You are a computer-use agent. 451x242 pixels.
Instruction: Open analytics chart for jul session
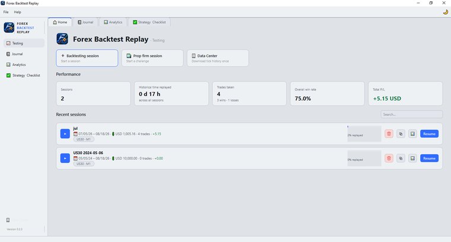click(x=412, y=133)
